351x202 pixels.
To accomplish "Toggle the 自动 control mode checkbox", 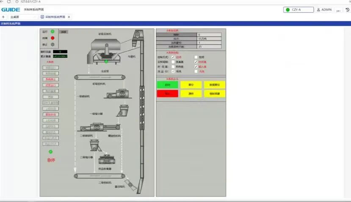I will (x=173, y=57).
